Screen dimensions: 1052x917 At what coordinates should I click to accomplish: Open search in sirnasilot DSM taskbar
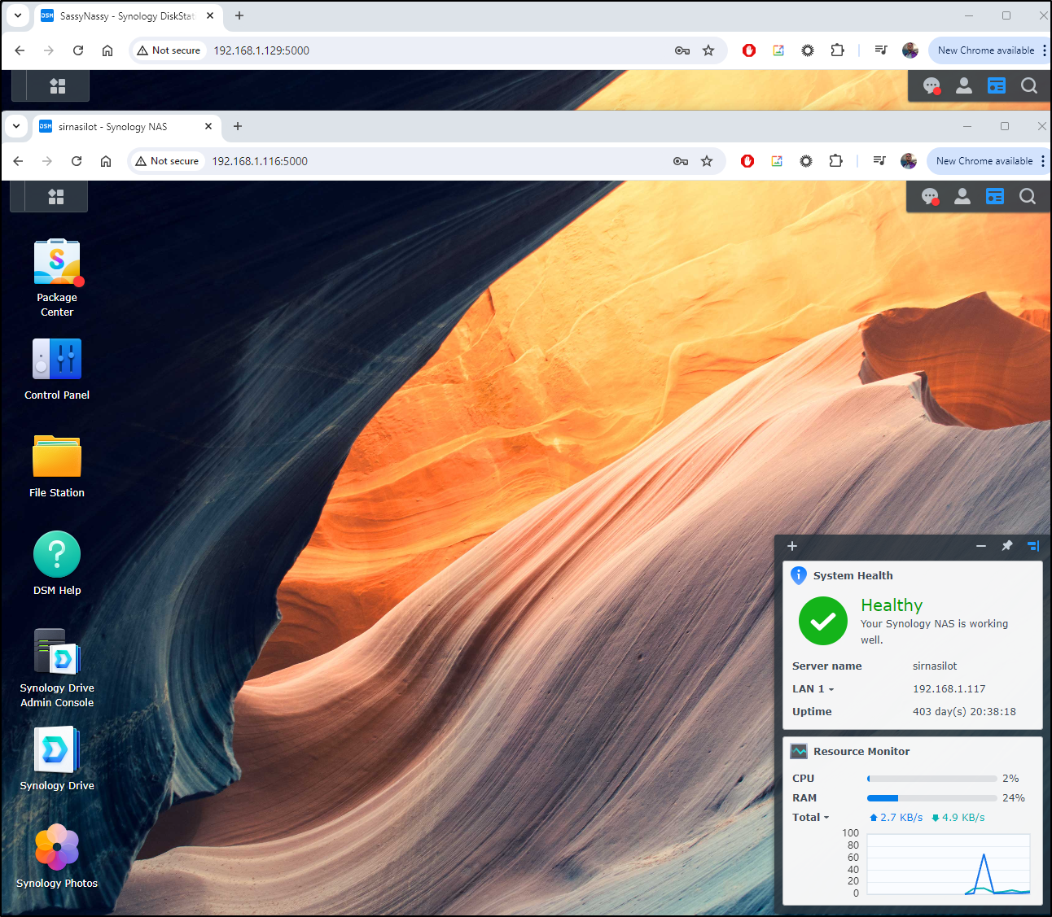[x=1028, y=196]
